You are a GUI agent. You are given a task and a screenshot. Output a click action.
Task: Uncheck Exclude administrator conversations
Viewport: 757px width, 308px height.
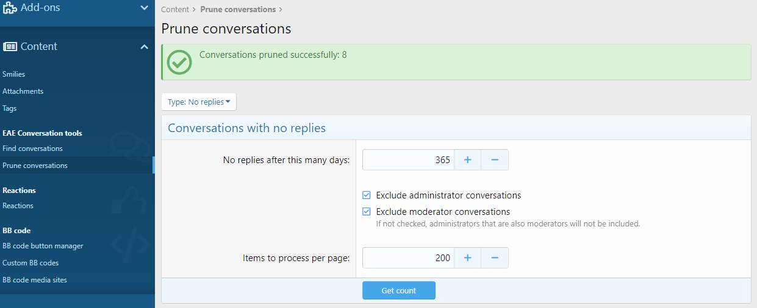[367, 195]
